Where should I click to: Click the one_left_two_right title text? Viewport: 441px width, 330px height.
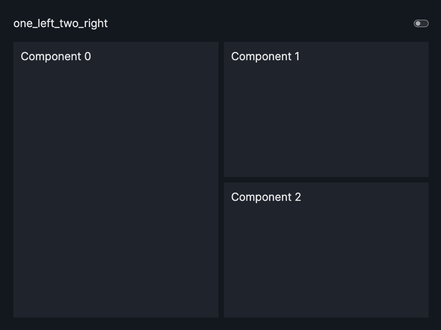click(60, 23)
